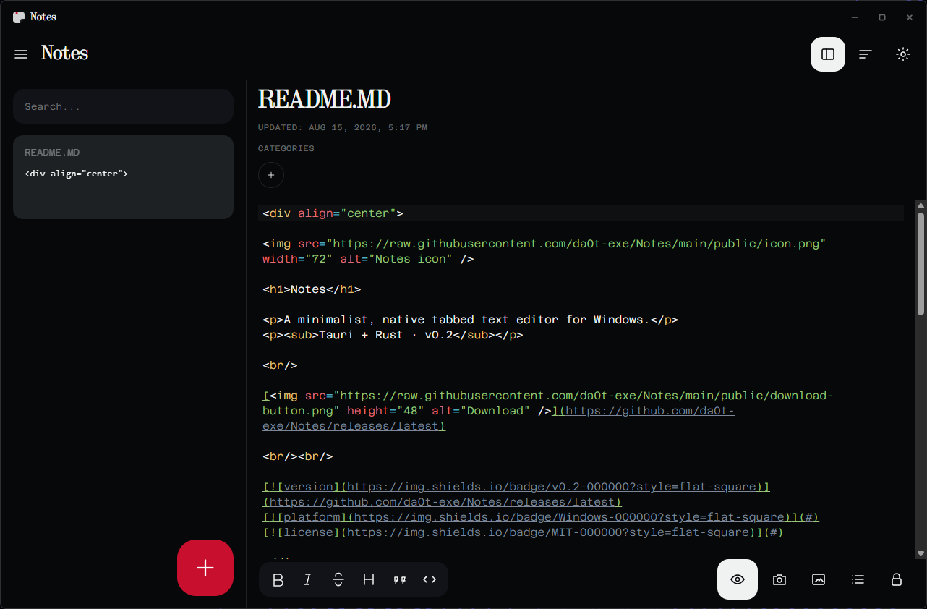Click the editor vertical scrollbar thumb

(920, 263)
